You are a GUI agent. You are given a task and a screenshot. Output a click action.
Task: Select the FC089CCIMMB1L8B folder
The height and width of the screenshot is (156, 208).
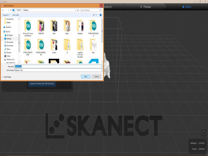pyautogui.click(x=41, y=47)
